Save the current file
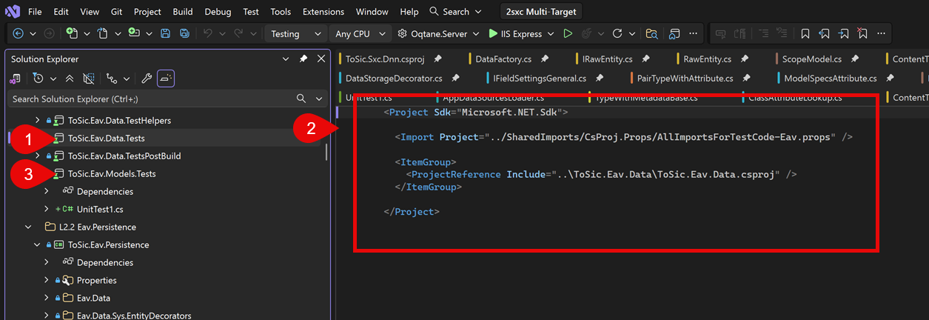929x320 pixels. [x=166, y=33]
